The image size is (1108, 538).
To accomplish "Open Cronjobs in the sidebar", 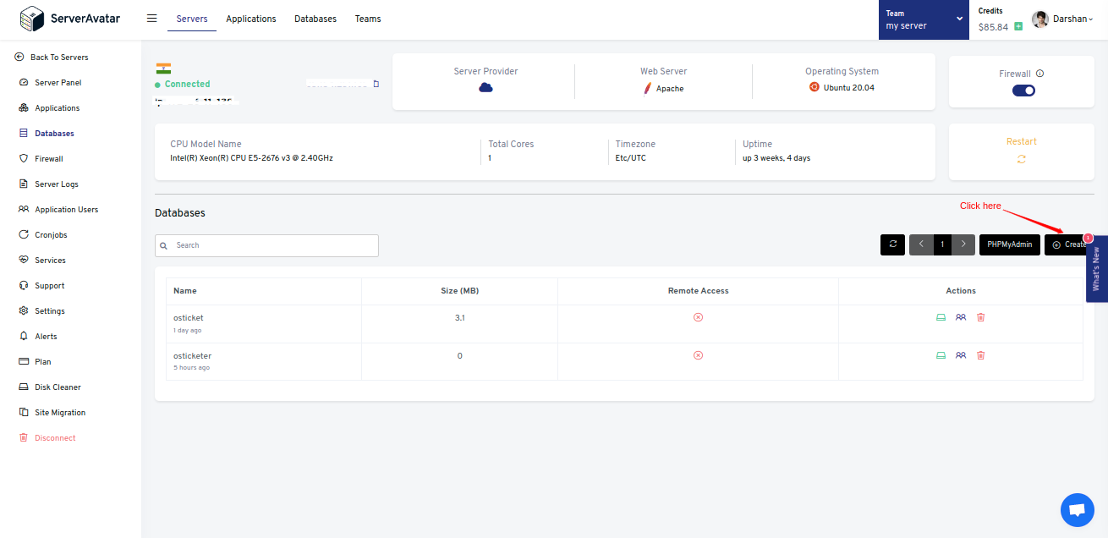I will pos(51,235).
